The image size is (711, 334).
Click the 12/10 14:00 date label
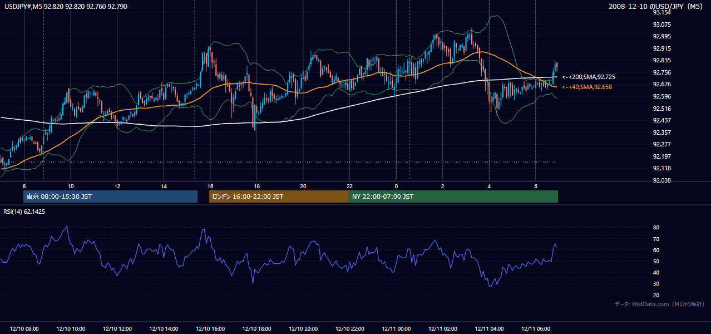click(x=164, y=329)
